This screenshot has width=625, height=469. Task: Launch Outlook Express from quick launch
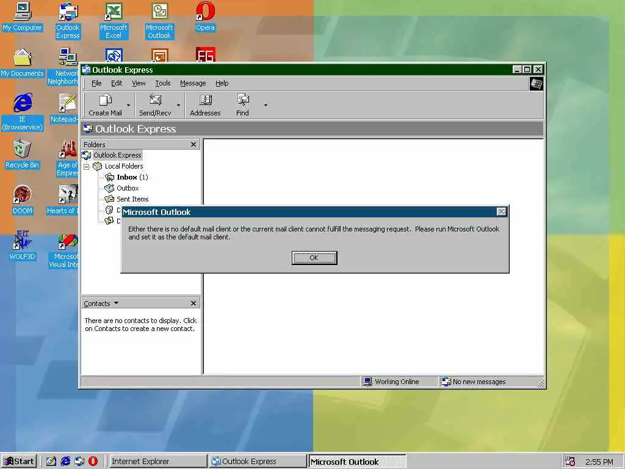(79, 461)
